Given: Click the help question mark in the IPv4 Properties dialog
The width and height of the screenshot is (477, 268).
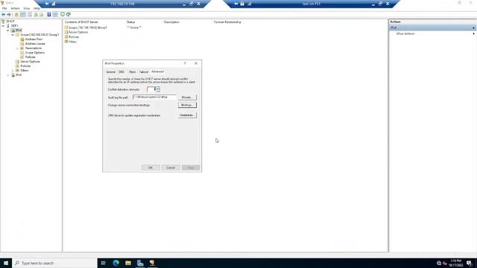Looking at the screenshot, I should pyautogui.click(x=185, y=63).
